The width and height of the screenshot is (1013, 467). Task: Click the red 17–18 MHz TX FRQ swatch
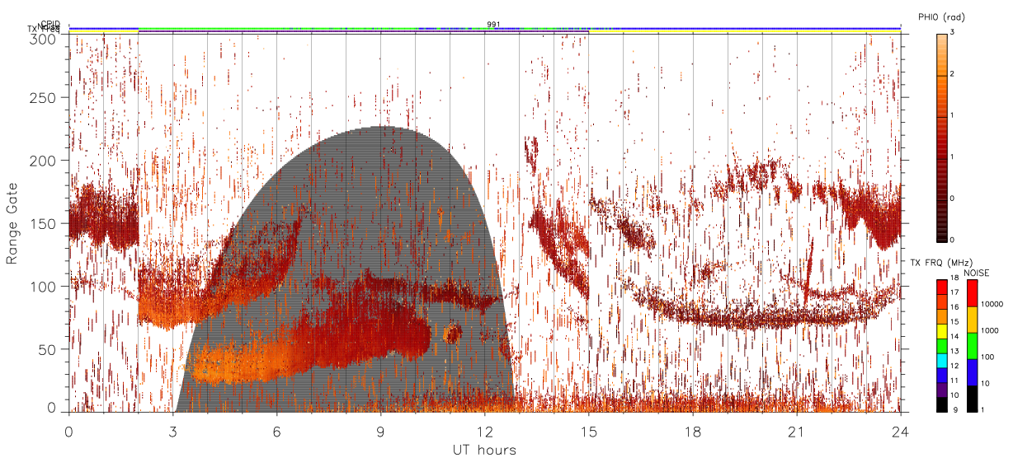[942, 287]
